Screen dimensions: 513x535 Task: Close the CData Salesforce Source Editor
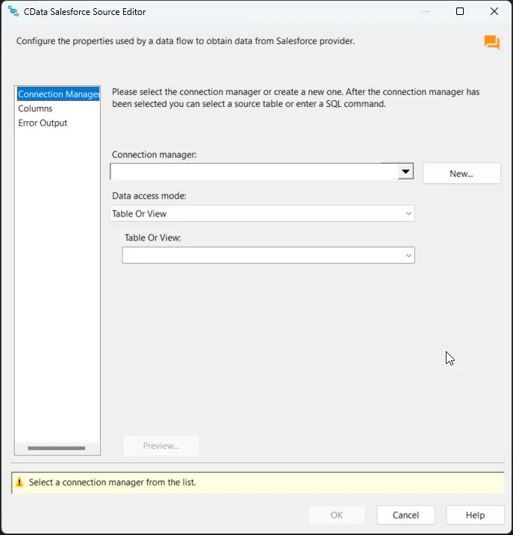pos(494,12)
